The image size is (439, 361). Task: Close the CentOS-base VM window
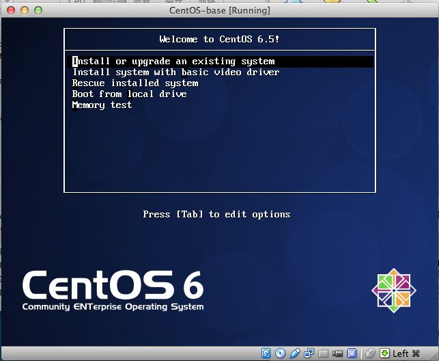pyautogui.click(x=11, y=10)
